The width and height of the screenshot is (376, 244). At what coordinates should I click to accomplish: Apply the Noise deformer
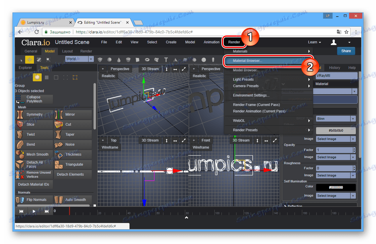73,145
